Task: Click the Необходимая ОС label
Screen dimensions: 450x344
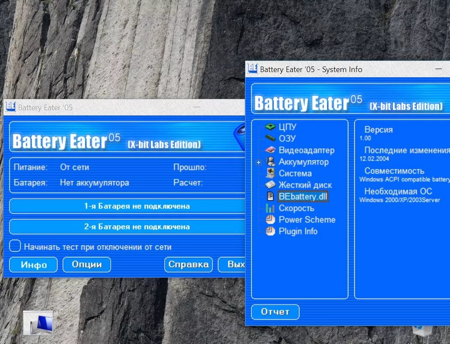Action: pos(399,191)
